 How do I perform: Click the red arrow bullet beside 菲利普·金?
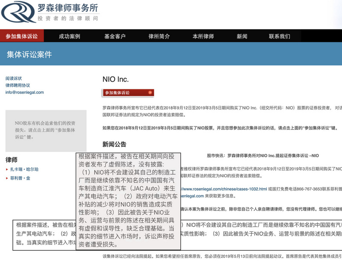(x=7, y=178)
